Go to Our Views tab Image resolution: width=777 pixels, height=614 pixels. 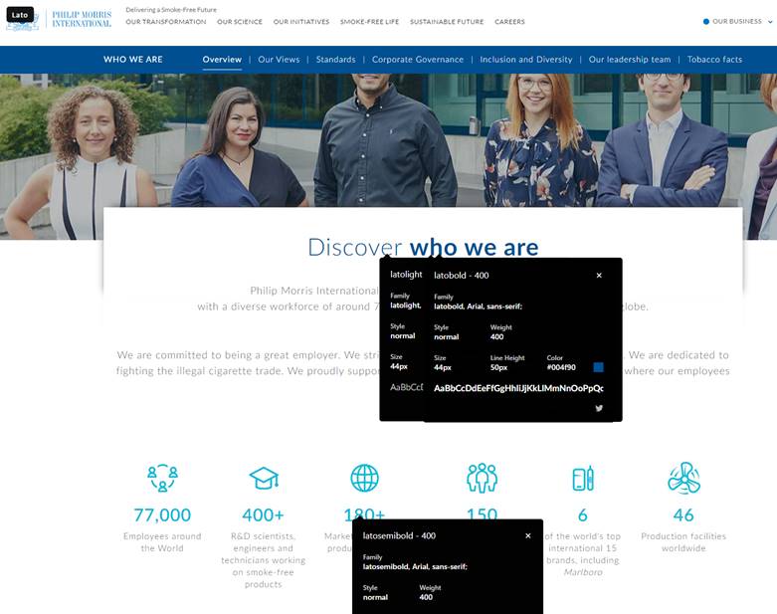(x=279, y=60)
